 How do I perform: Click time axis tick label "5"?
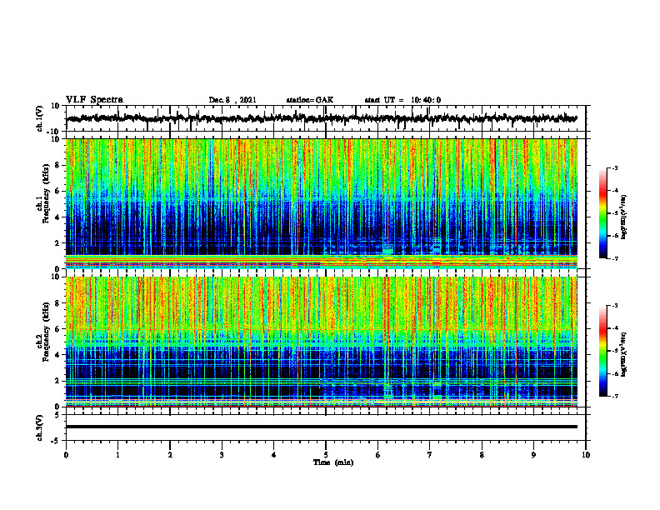pos(326,455)
